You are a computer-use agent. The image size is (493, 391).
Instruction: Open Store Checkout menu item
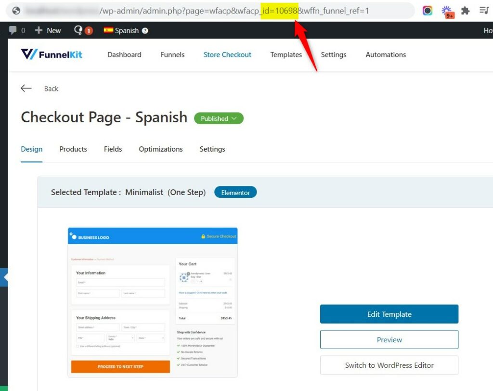[x=227, y=55]
